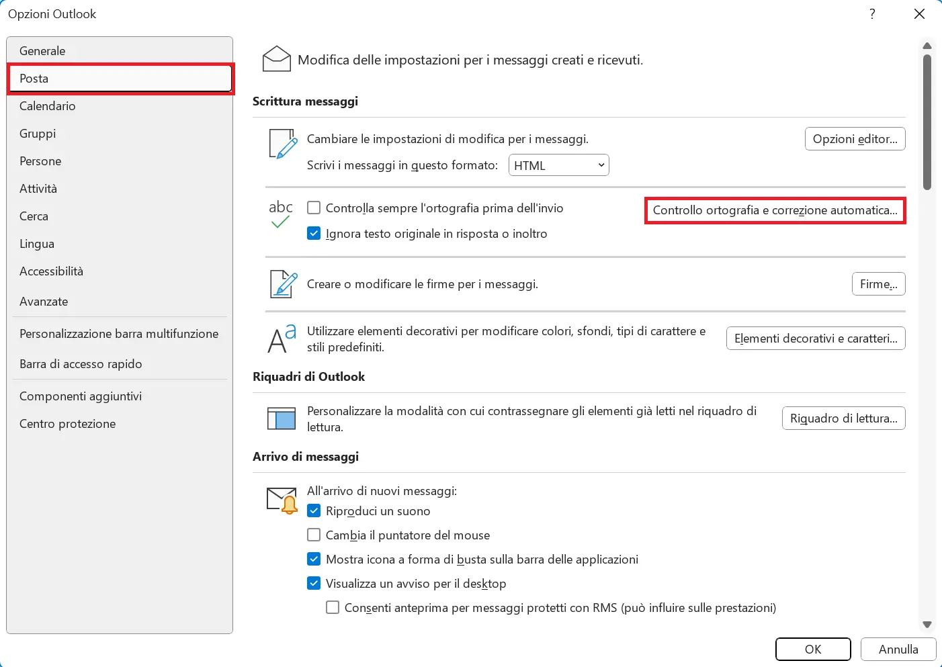Image resolution: width=942 pixels, height=667 pixels.
Task: Open the Persone category
Action: pyautogui.click(x=120, y=161)
